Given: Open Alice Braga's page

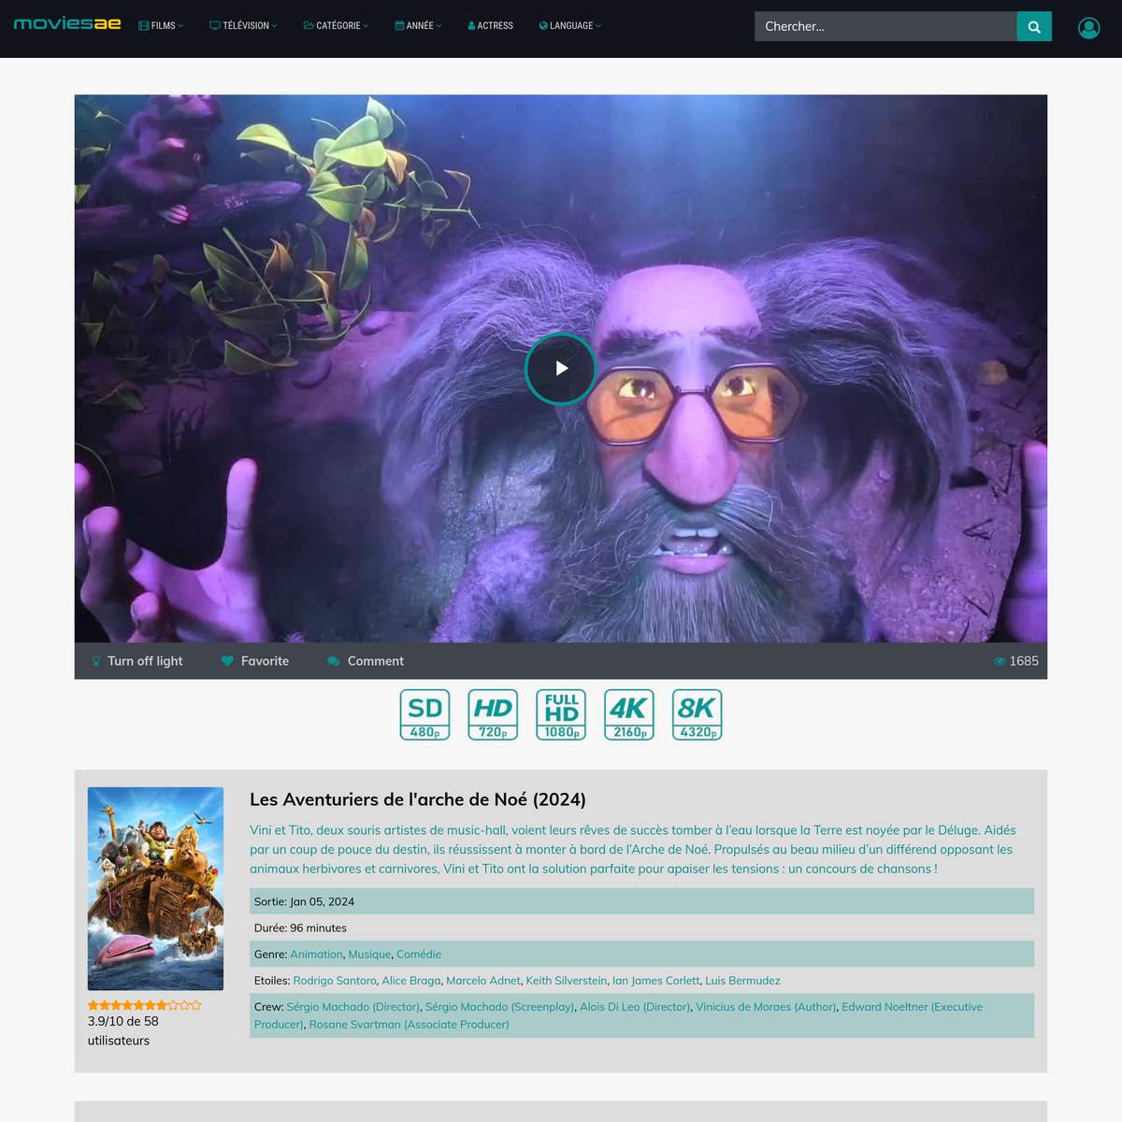Looking at the screenshot, I should (411, 981).
